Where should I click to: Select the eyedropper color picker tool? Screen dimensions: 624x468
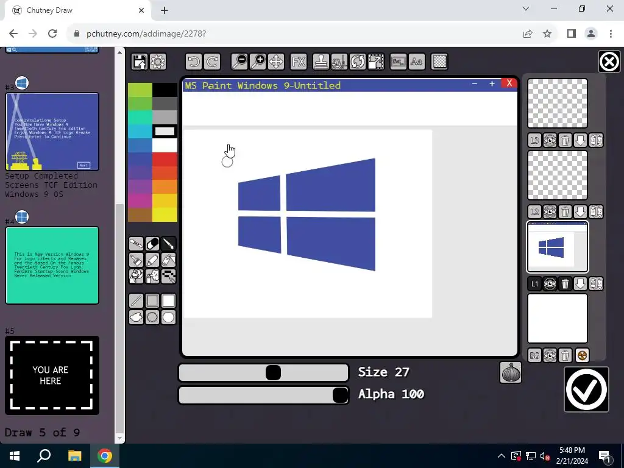click(x=136, y=244)
